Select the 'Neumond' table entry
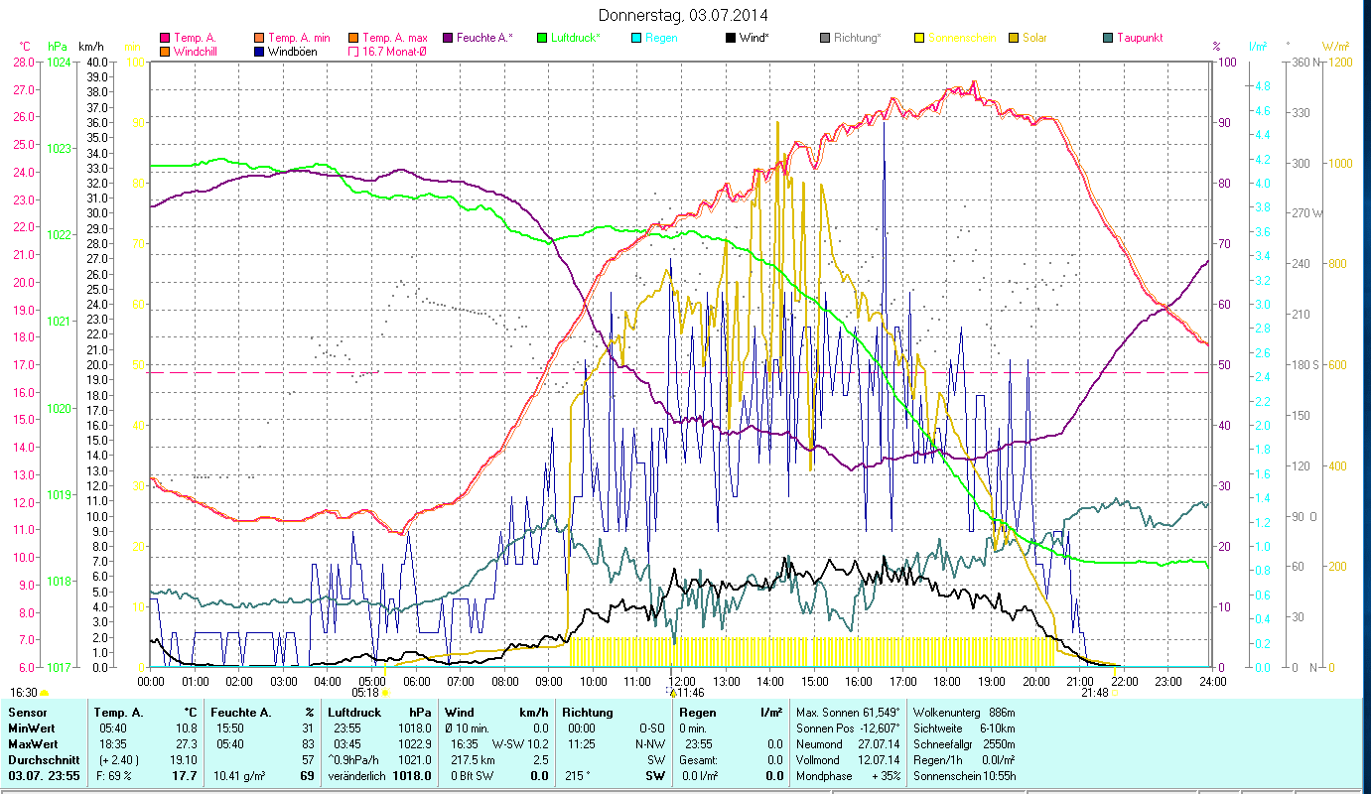 tap(819, 743)
